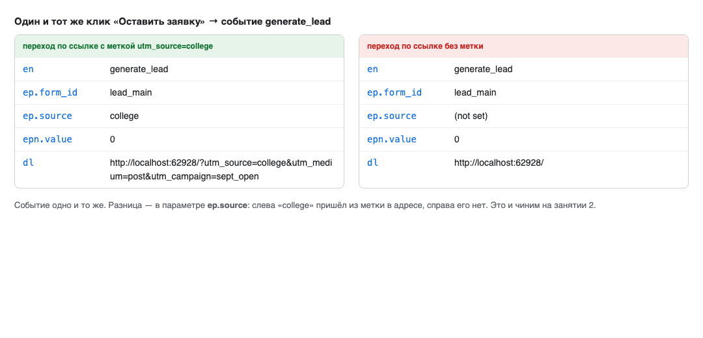
Task: Click the en key in right table
Action: pos(372,70)
